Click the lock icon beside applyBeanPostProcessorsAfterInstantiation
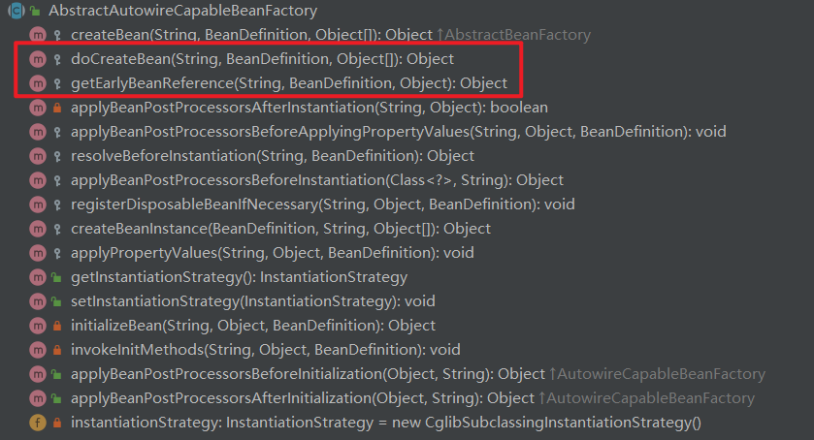 pos(57,108)
